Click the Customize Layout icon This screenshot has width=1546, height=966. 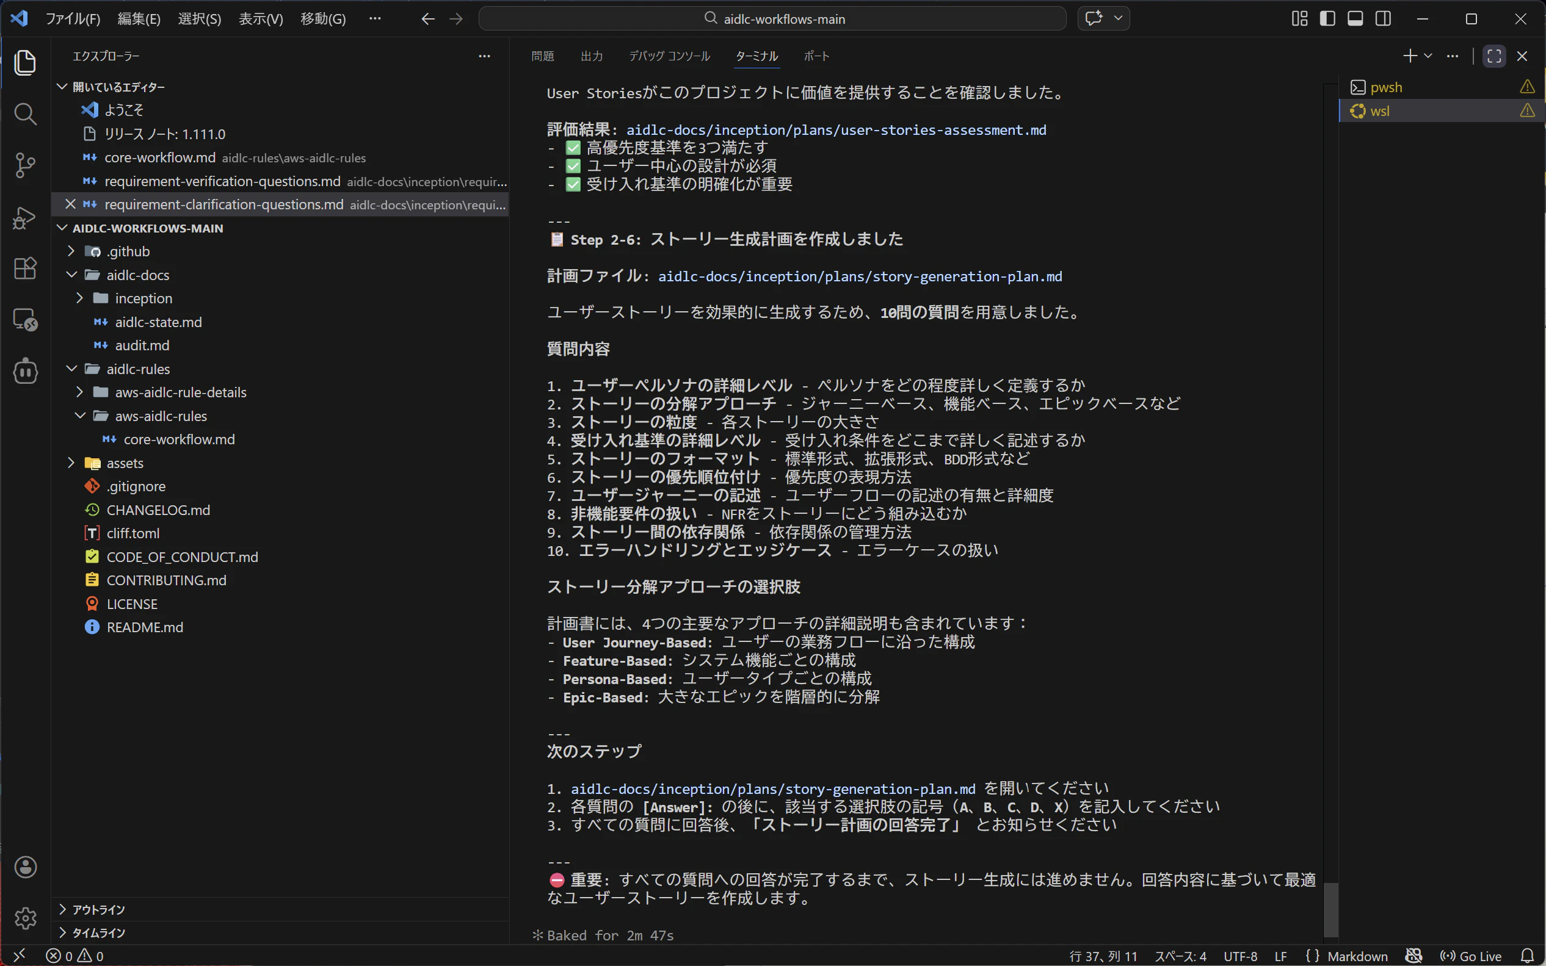click(1299, 18)
